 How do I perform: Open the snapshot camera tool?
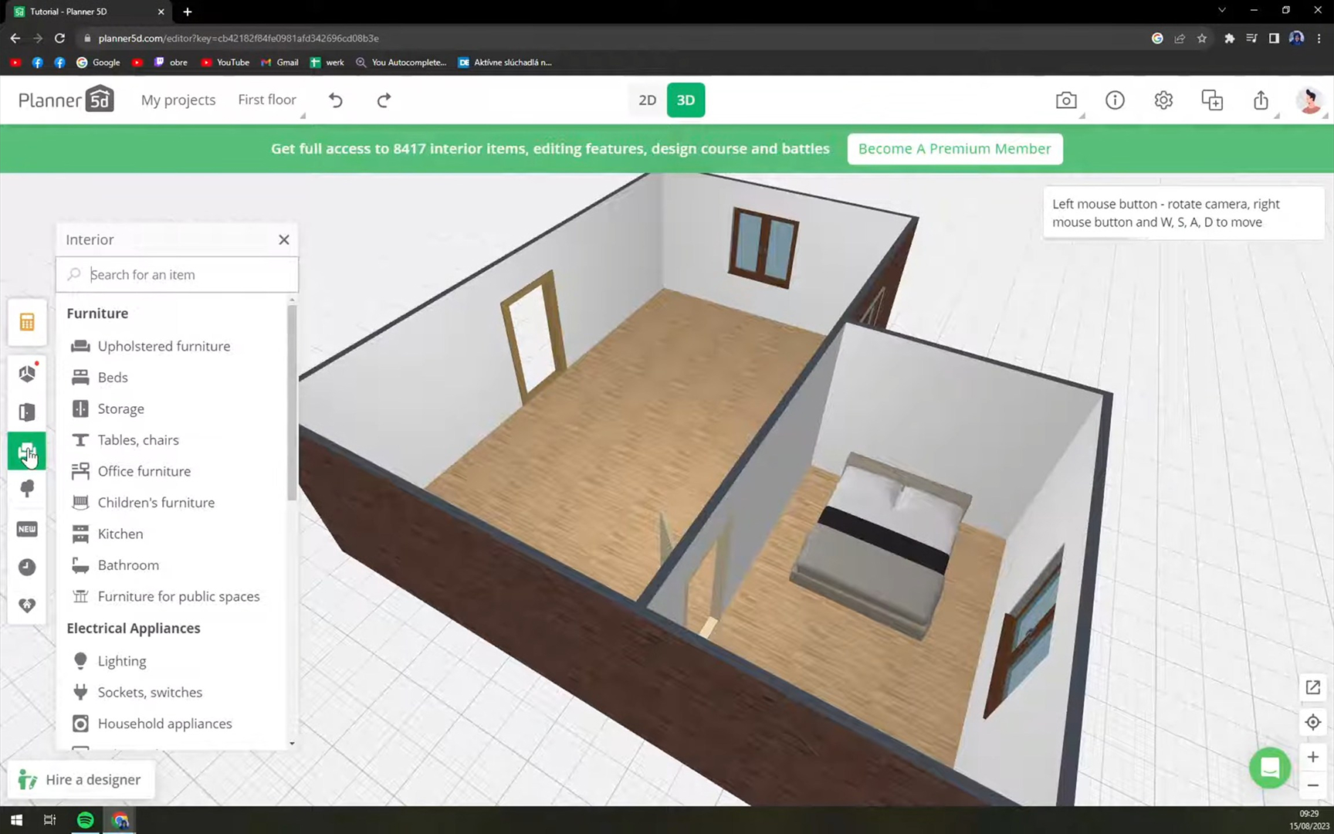click(x=1066, y=100)
